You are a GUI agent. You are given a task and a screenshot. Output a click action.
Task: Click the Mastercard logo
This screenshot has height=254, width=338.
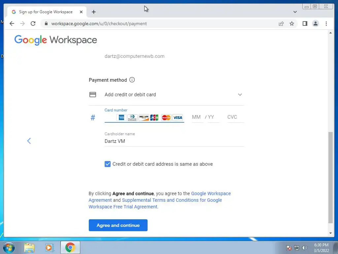click(x=166, y=117)
